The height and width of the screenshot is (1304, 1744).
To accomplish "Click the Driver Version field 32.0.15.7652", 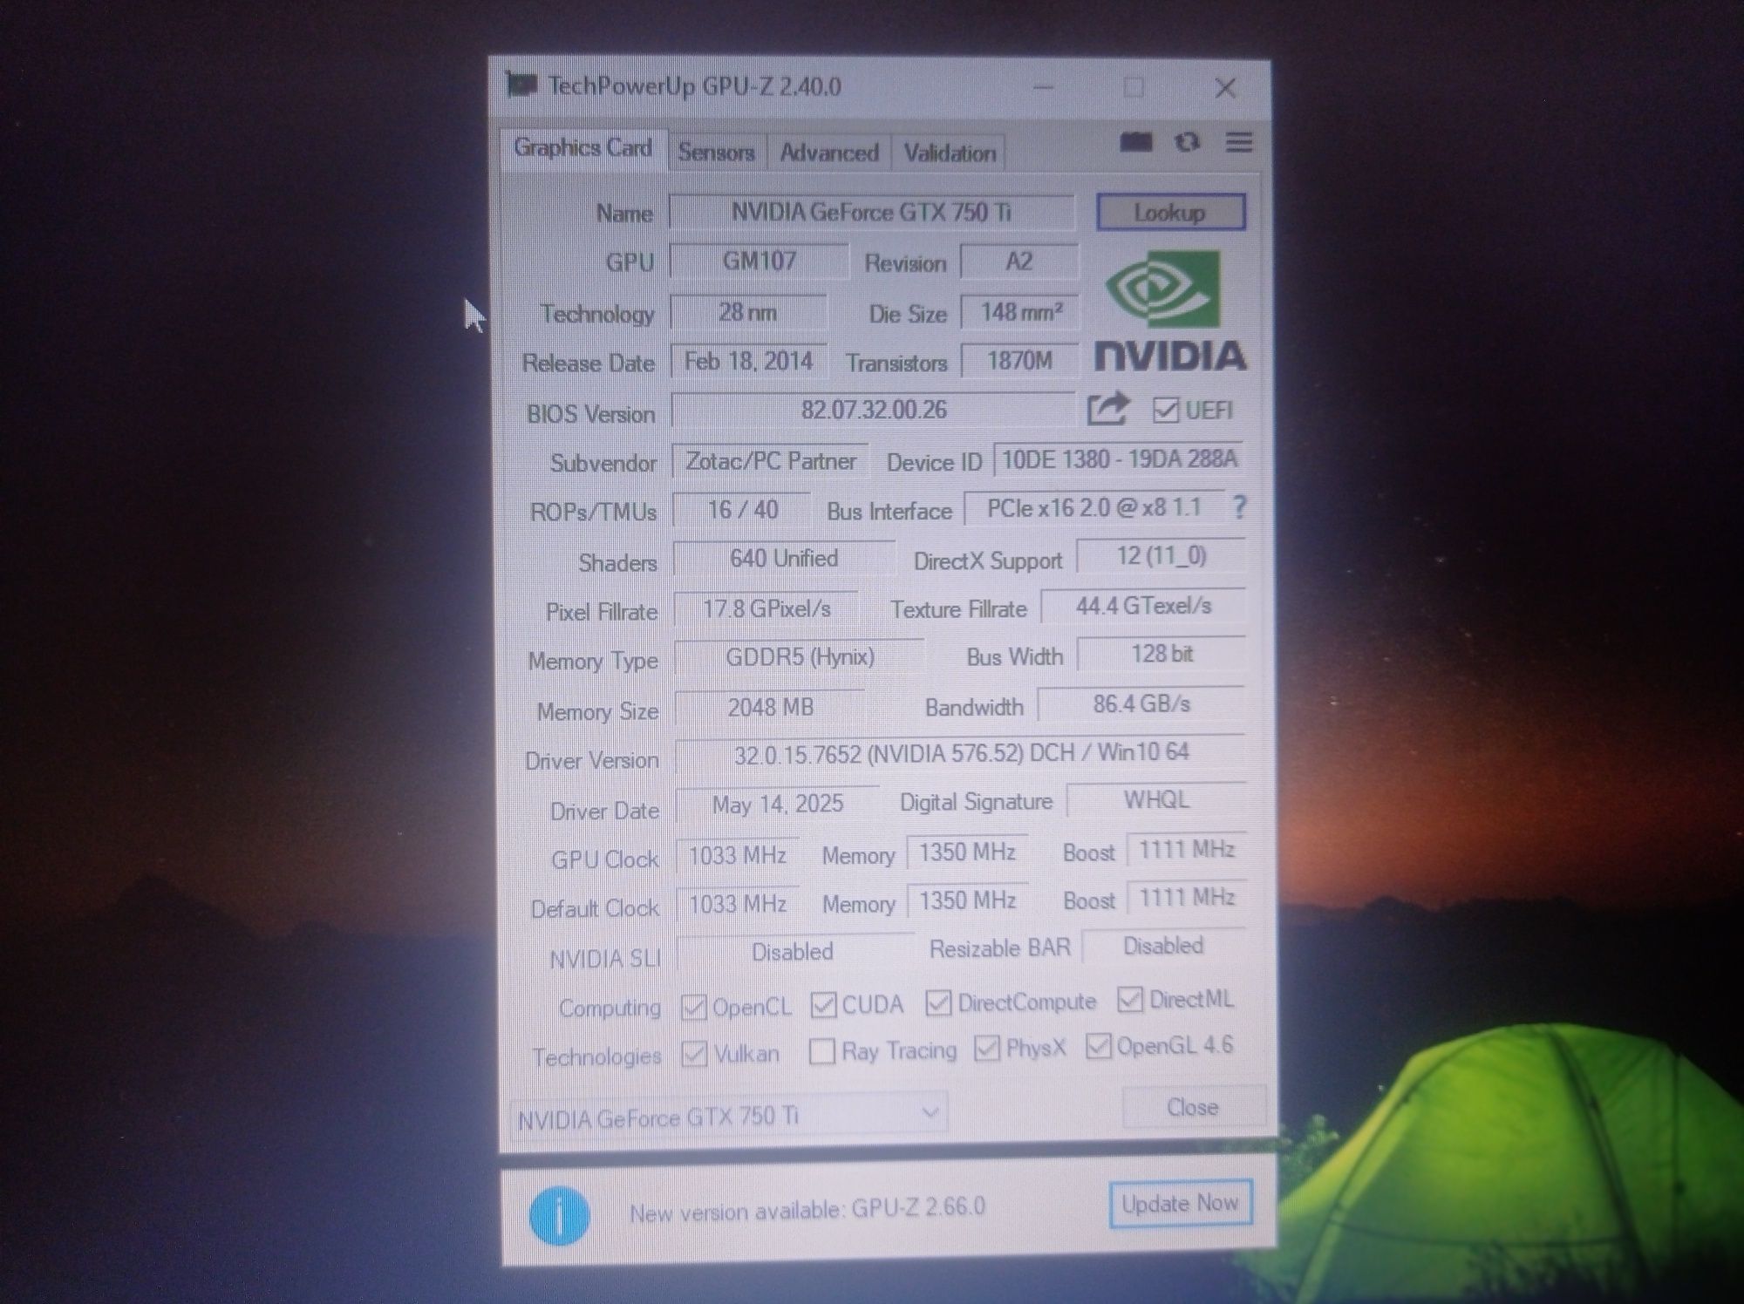I will click(x=961, y=753).
